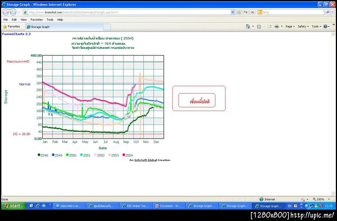Click the Maximum=445 chart label
The height and width of the screenshot is (221, 337).
[x=18, y=62]
